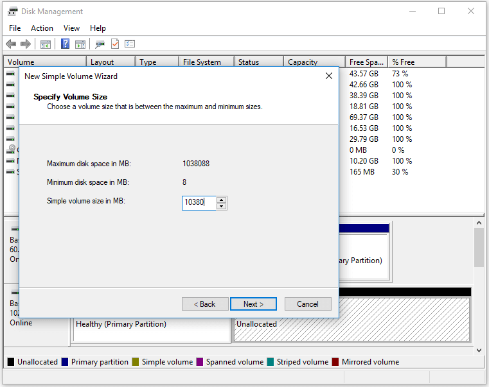Decrease volume size with down spinner arrow
Image resolution: width=489 pixels, height=387 pixels.
(x=222, y=206)
